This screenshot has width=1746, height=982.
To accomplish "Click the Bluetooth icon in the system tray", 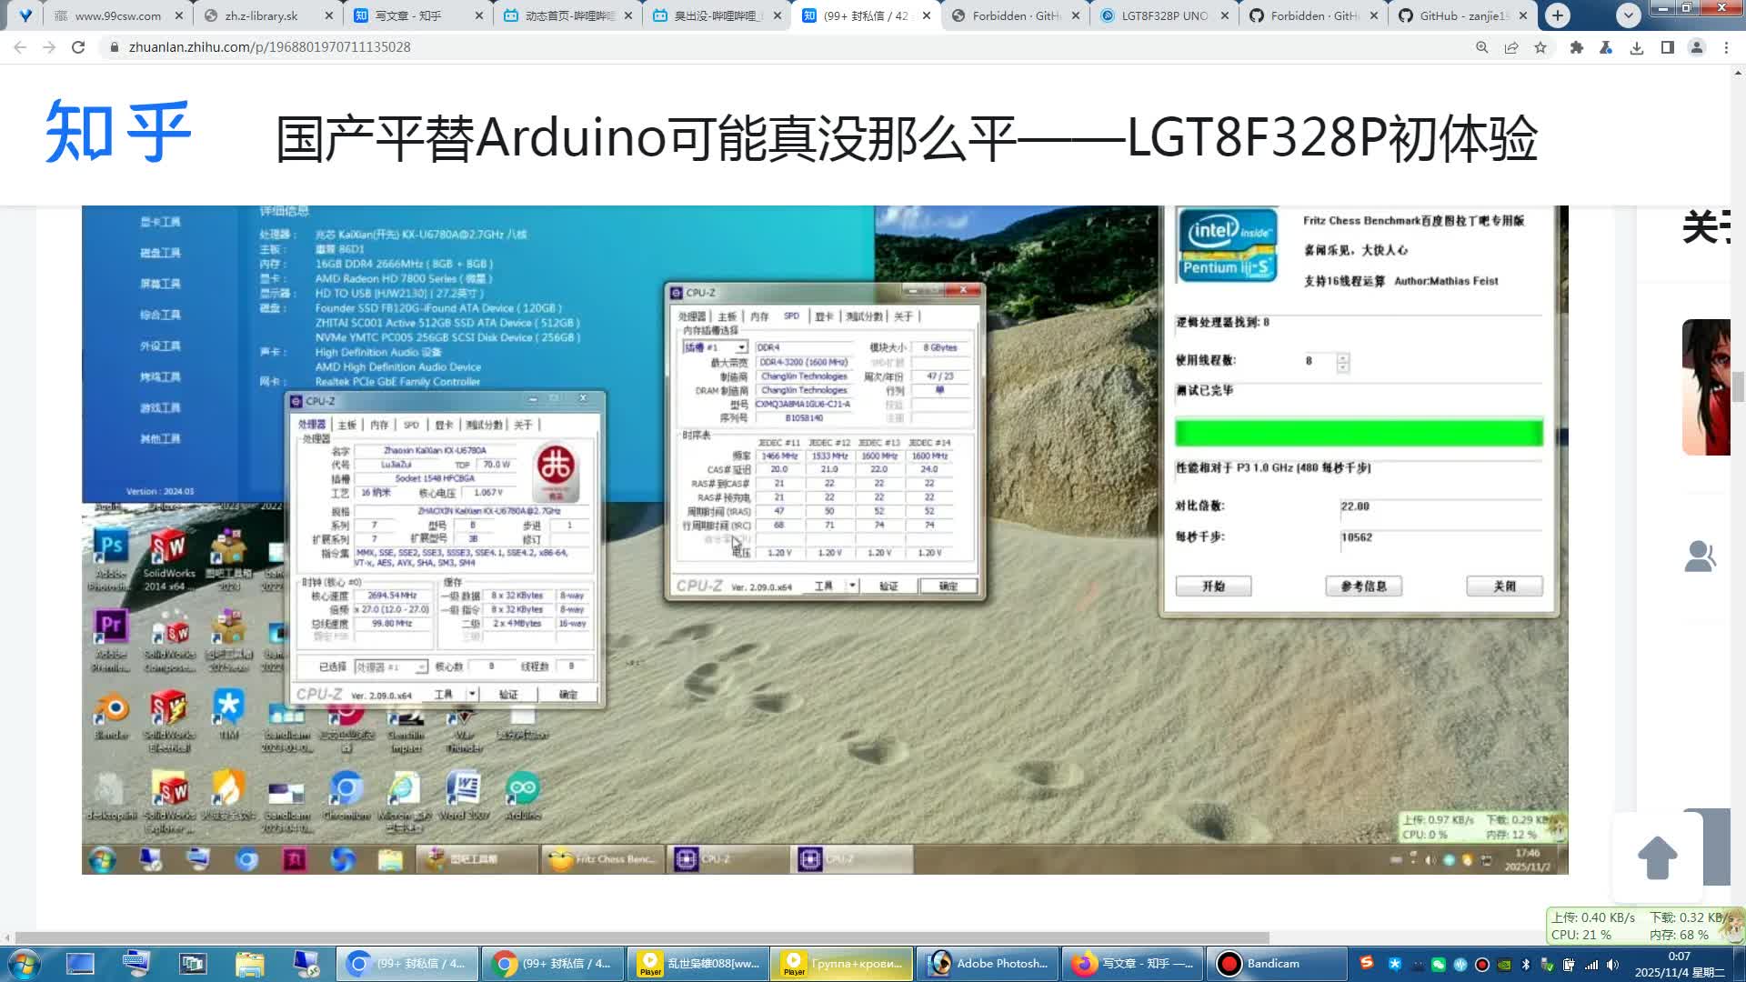I will (1527, 965).
